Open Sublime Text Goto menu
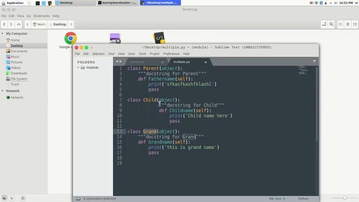Image resolution: width=359 pixels, height=202 pixels. [x=131, y=54]
